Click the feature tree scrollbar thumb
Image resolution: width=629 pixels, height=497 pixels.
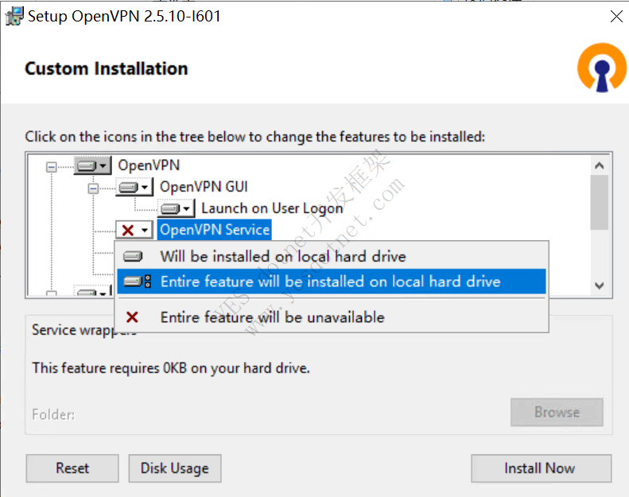tap(600, 202)
